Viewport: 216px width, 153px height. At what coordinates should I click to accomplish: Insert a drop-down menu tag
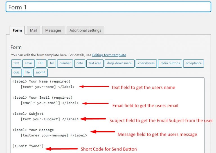click(x=120, y=63)
